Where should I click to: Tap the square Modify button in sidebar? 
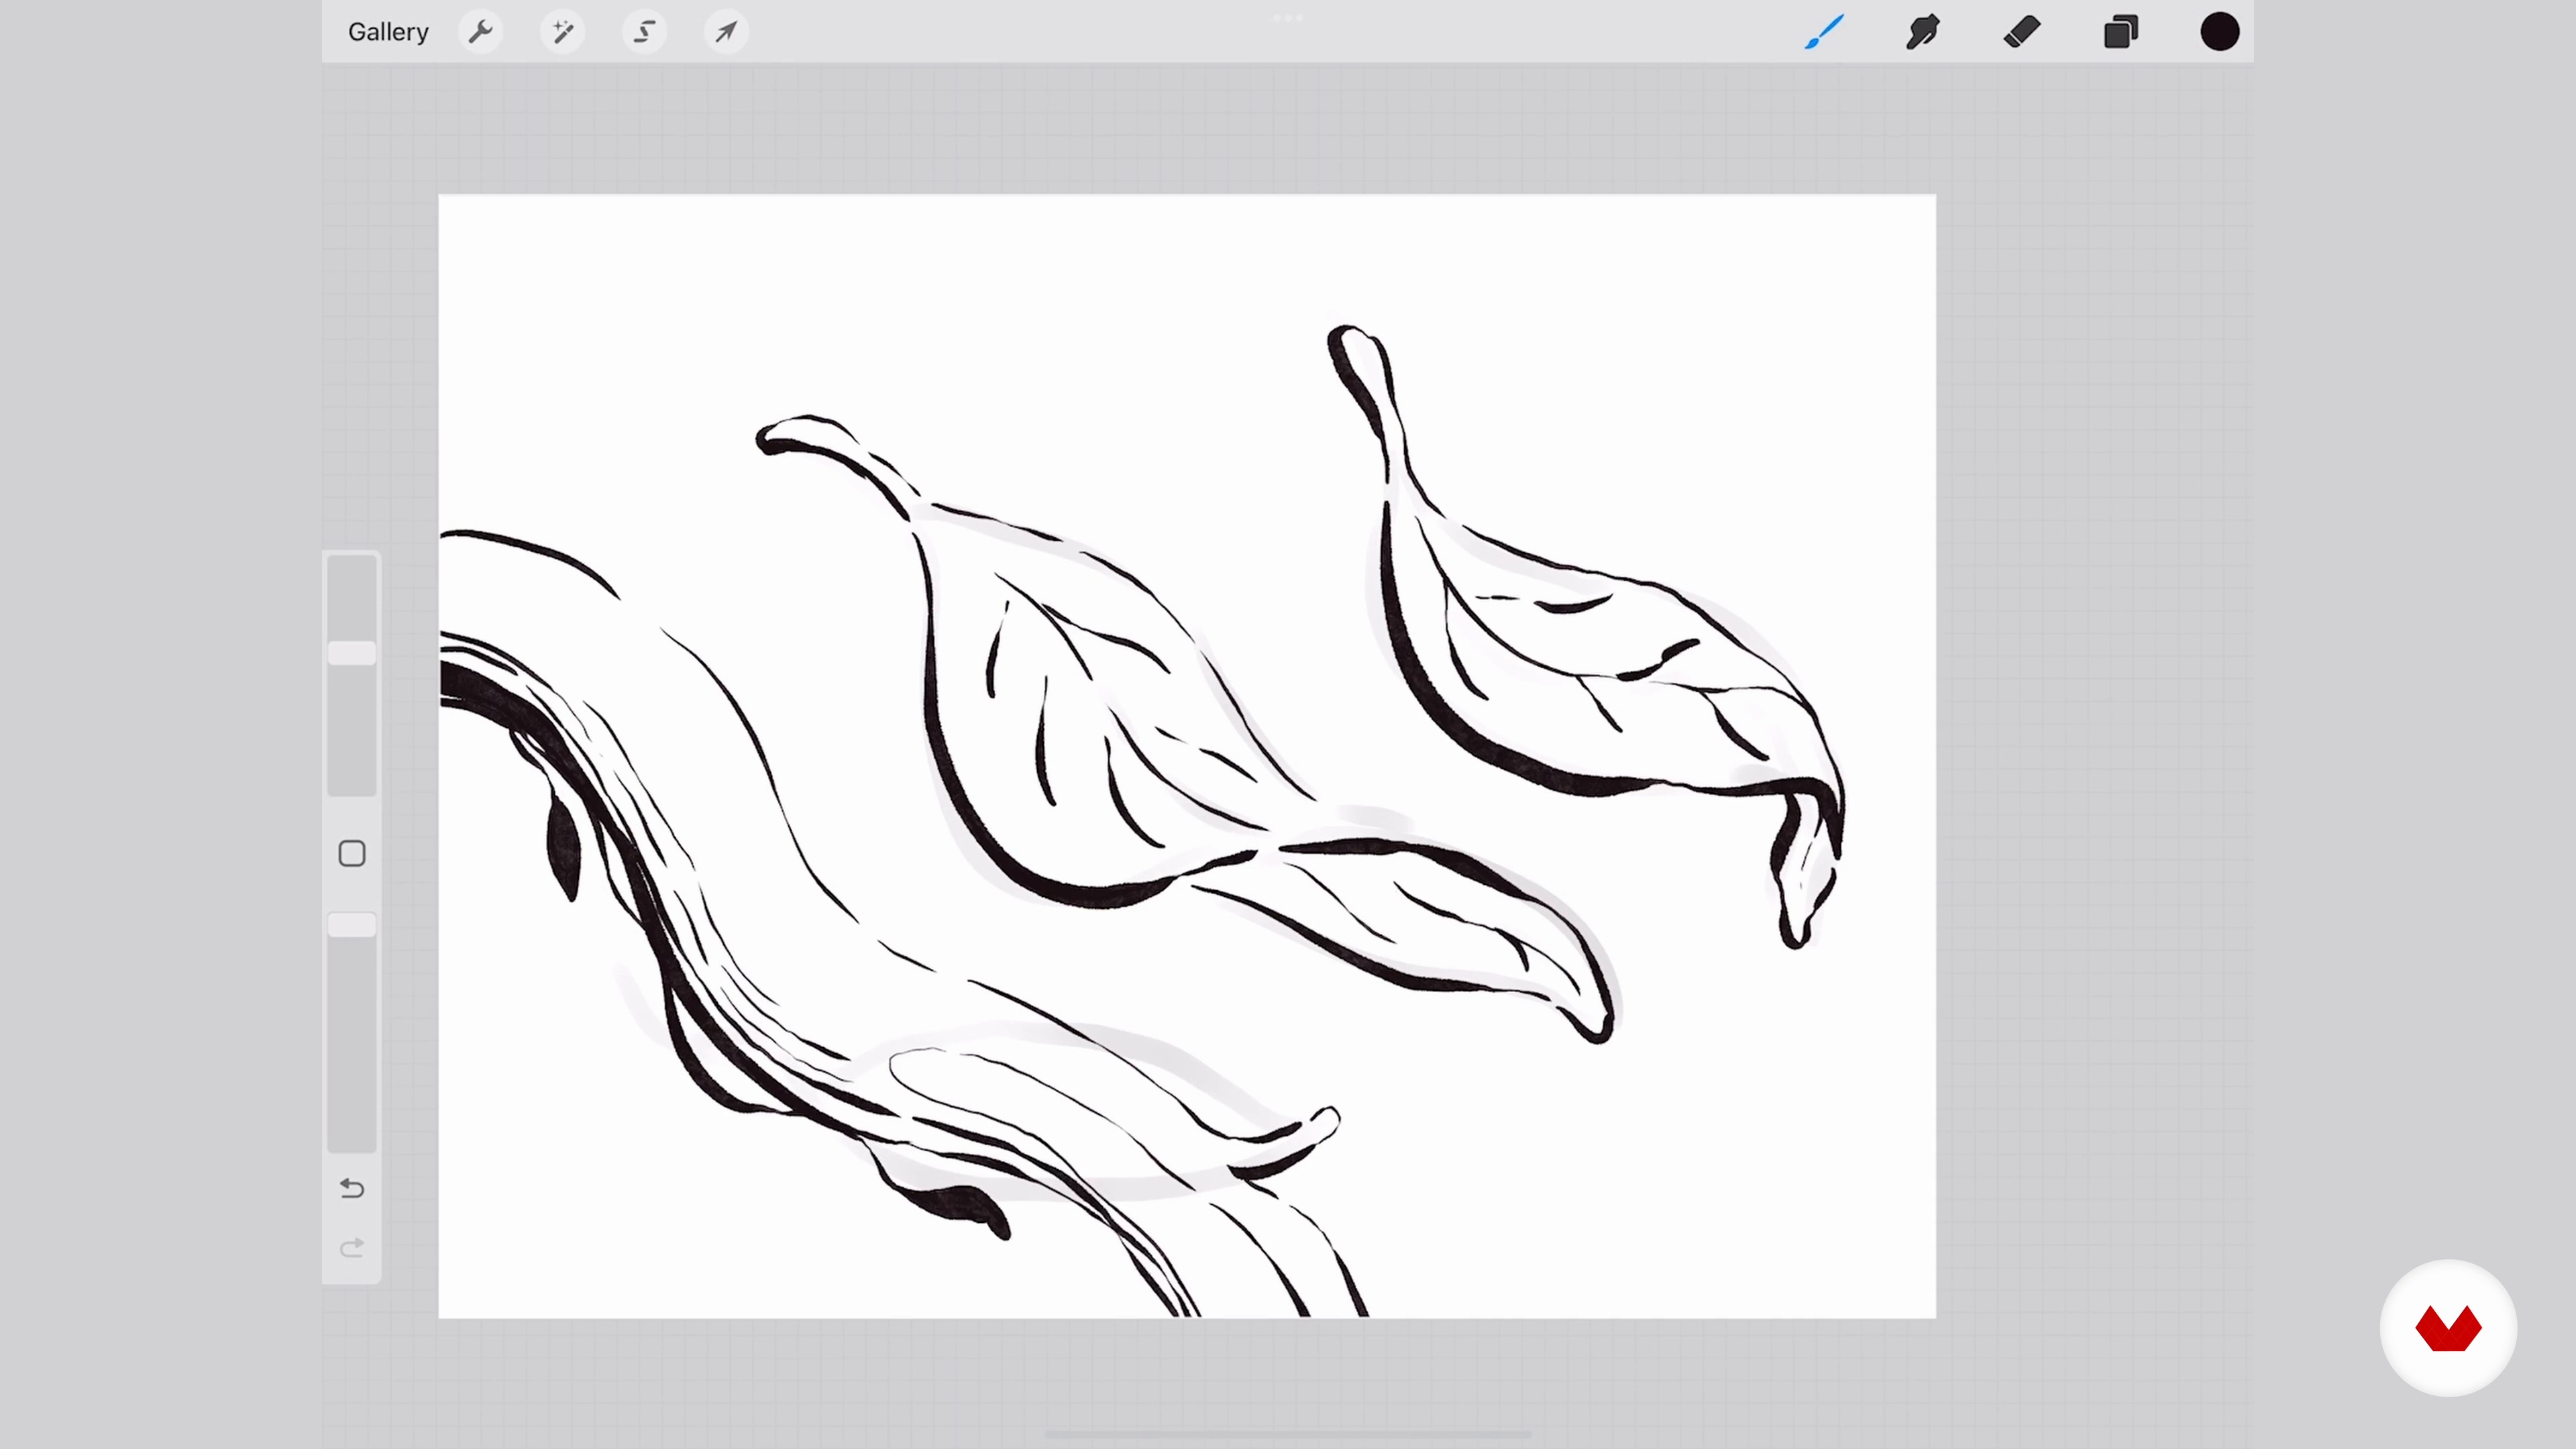[x=352, y=854]
